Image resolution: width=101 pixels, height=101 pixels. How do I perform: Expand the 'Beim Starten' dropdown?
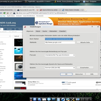pos(74,39)
